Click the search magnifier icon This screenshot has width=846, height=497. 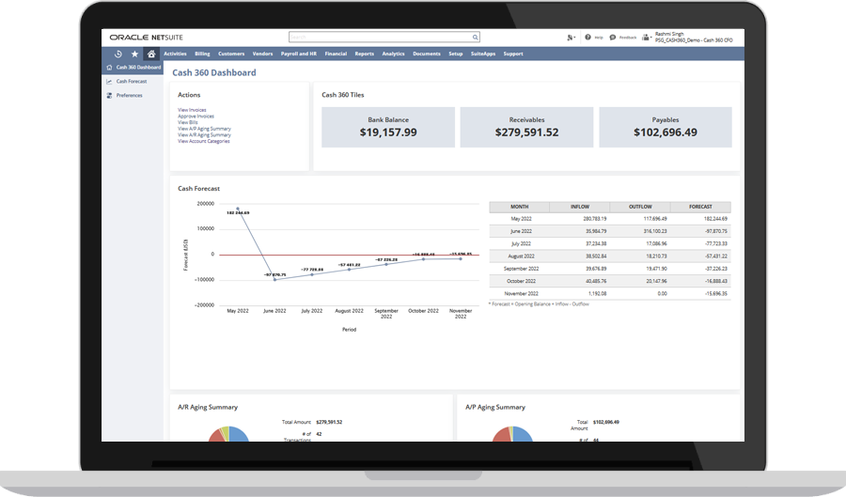pyautogui.click(x=475, y=38)
